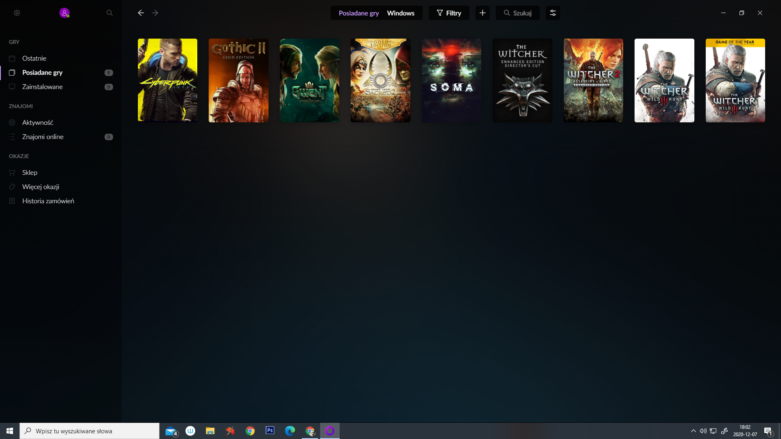Click the GOG Galaxy taskbar icon
This screenshot has width=781, height=439.
click(330, 431)
